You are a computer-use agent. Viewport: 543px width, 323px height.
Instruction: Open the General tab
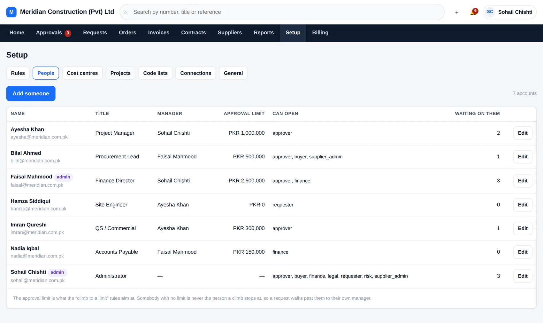point(233,73)
